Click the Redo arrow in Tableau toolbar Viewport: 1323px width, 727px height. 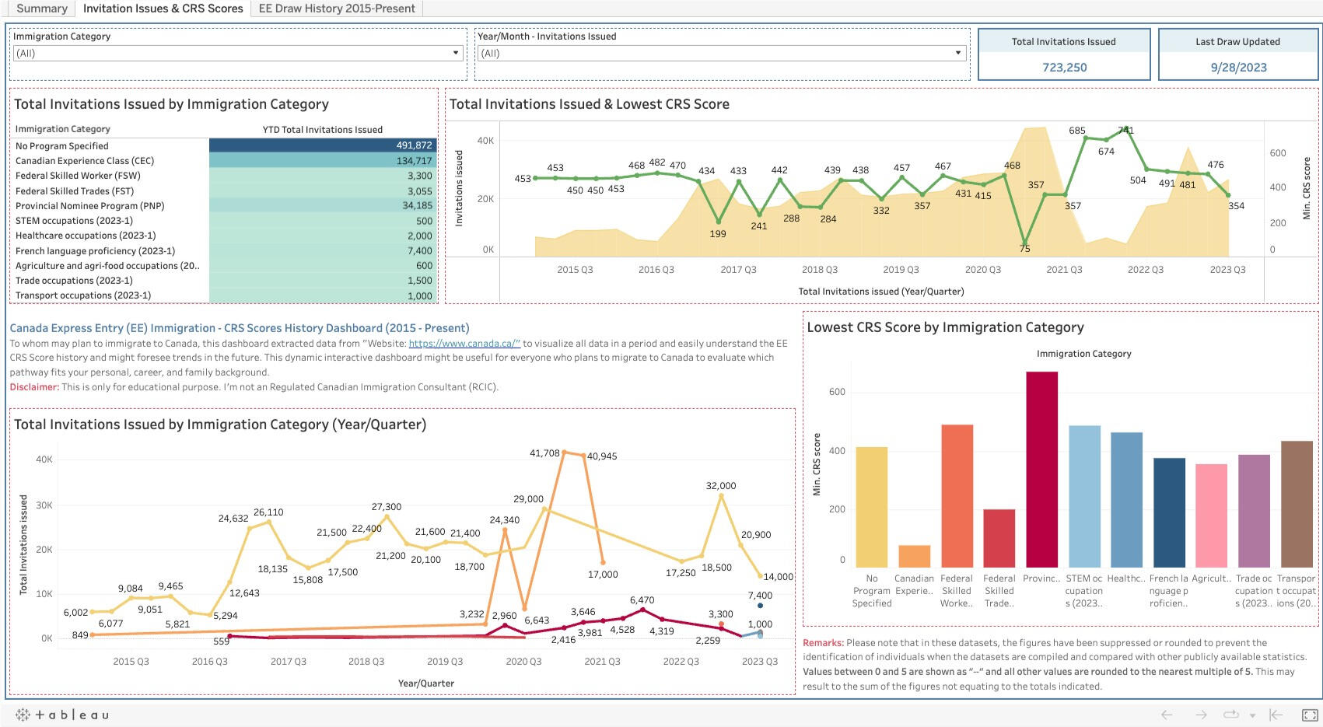click(1201, 715)
